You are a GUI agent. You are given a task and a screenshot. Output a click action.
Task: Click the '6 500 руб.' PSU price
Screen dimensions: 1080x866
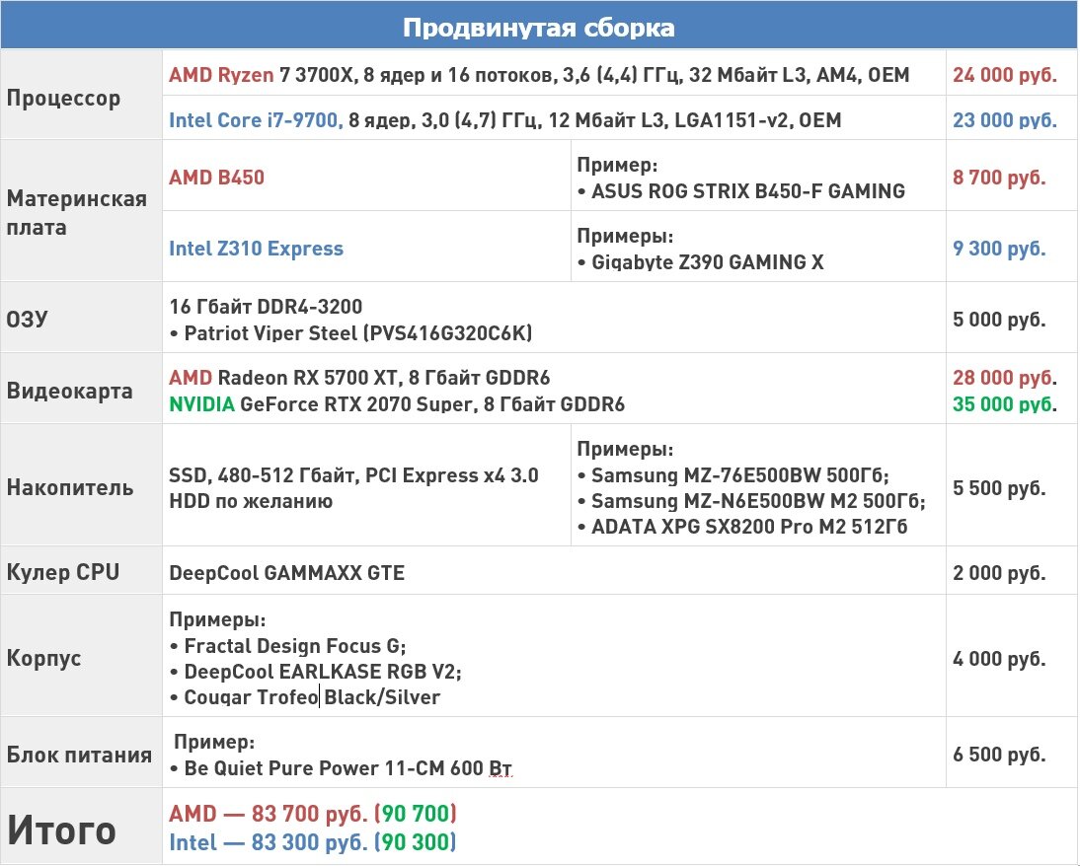click(999, 754)
